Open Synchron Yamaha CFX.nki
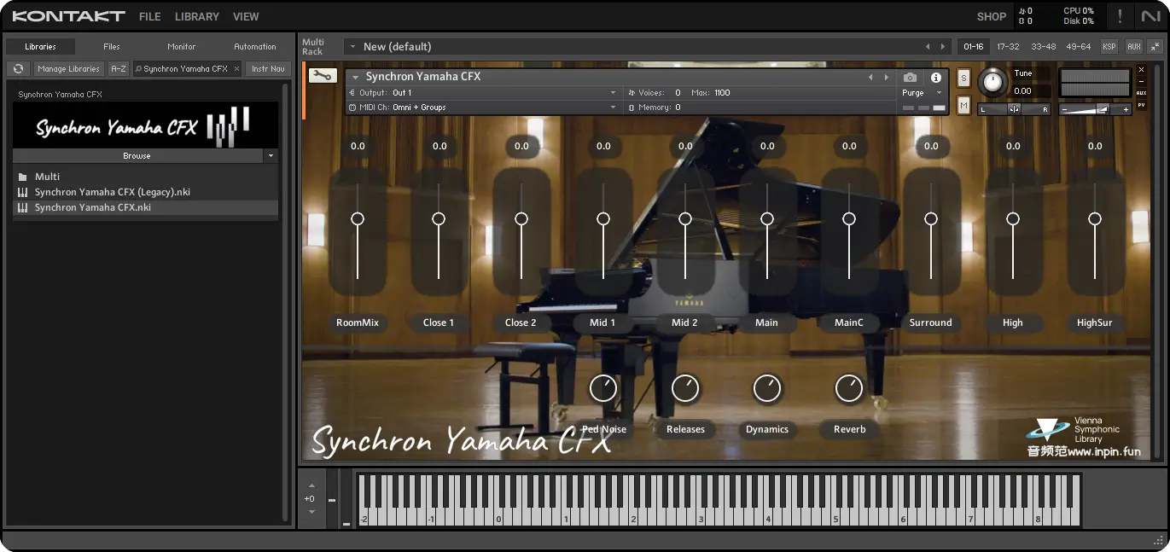Viewport: 1170px width, 552px height. click(145, 207)
